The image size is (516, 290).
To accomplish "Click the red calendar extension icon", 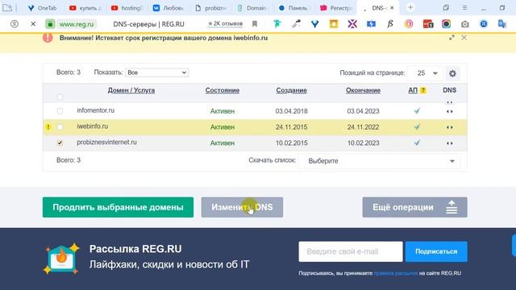I will tap(428, 23).
